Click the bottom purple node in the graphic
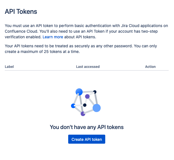The height and width of the screenshot is (160, 174). (x=83, y=114)
